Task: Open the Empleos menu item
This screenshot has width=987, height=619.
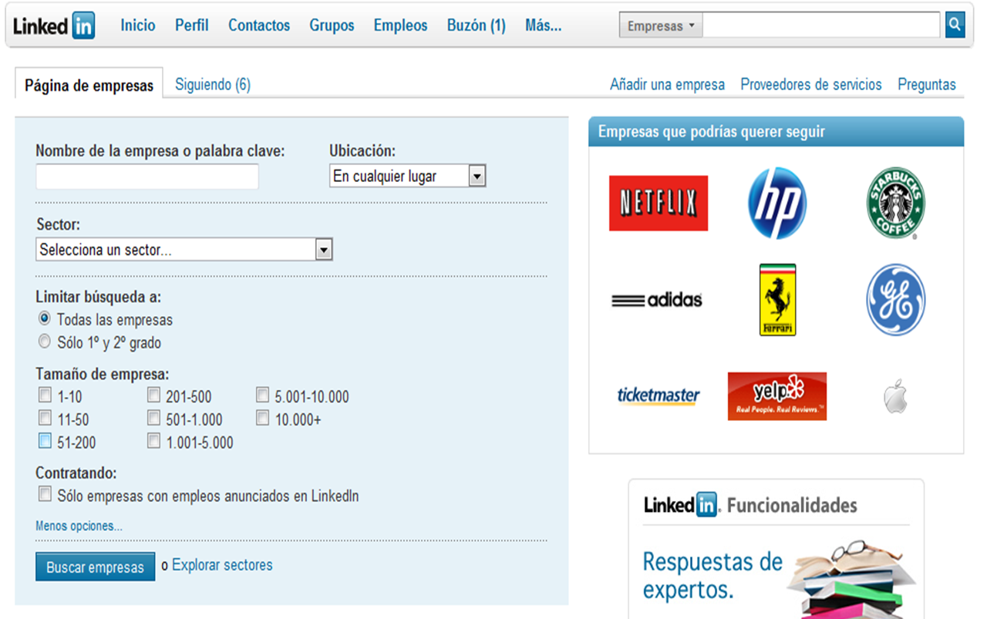Action: [400, 25]
